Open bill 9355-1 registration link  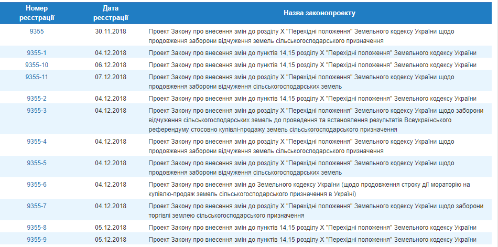[37, 53]
